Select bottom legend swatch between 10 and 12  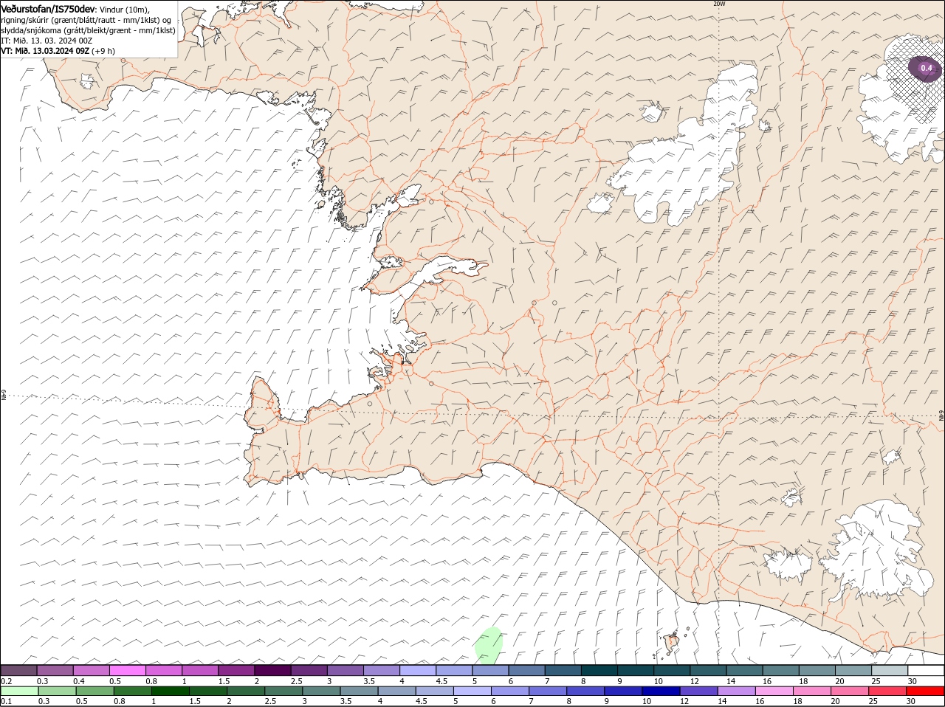click(x=661, y=691)
